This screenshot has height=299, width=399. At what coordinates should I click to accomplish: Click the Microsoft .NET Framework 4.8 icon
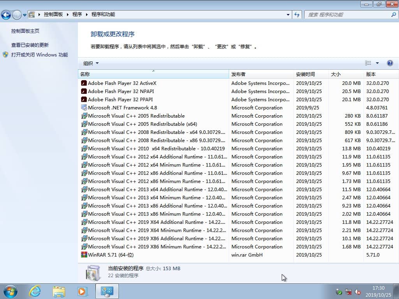(83, 107)
